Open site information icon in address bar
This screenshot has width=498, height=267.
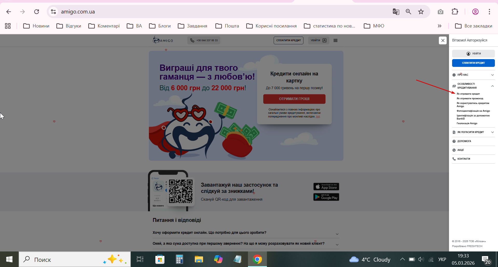coord(53,12)
